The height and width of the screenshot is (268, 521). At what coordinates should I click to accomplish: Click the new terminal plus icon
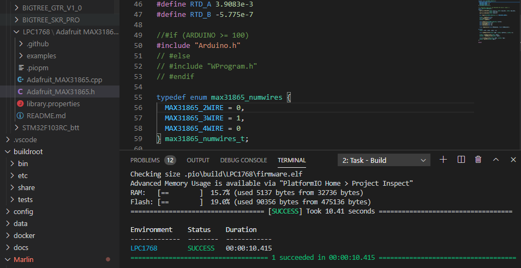tap(444, 160)
